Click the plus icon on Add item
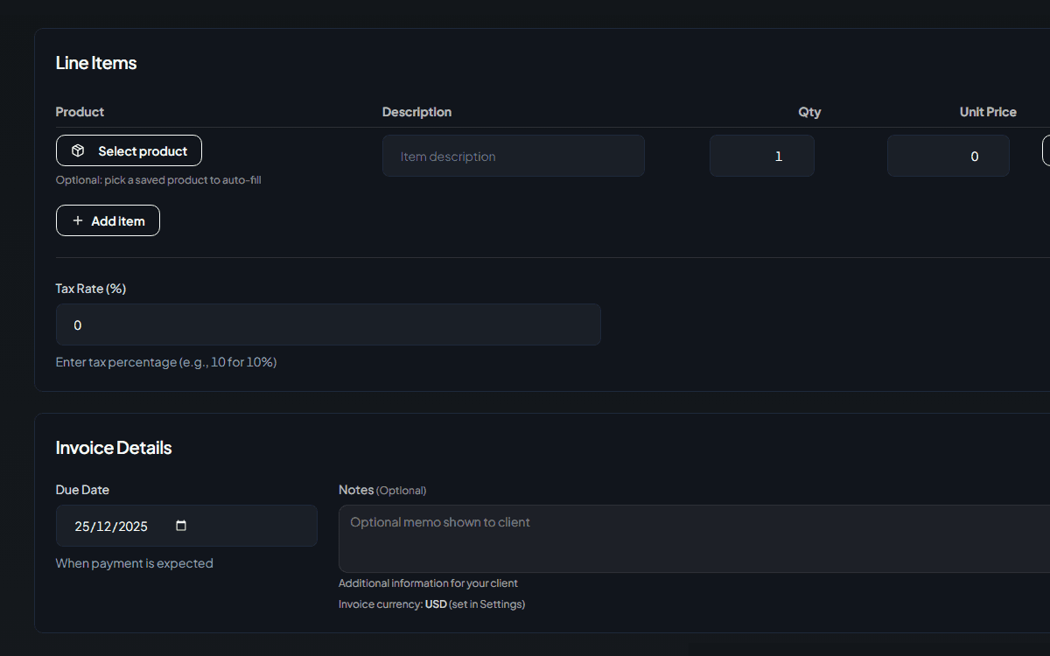The width and height of the screenshot is (1050, 656). (x=79, y=220)
